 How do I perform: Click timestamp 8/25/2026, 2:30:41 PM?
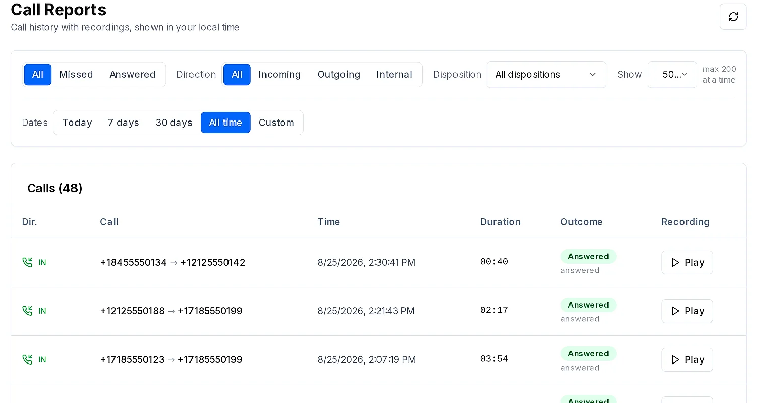pos(366,262)
